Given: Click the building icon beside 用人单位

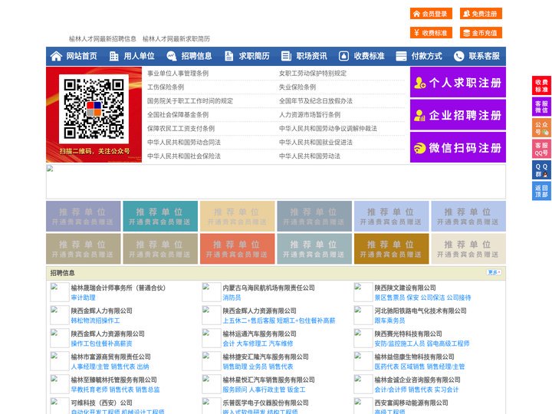Looking at the screenshot, I should click(x=113, y=56).
